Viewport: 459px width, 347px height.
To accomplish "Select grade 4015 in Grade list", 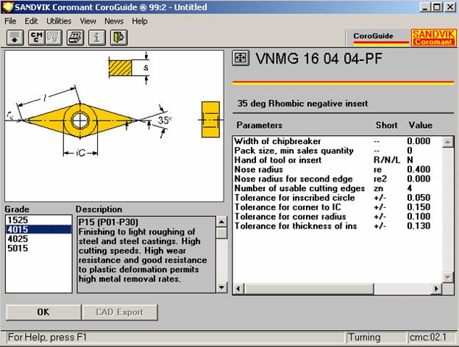I will [39, 229].
